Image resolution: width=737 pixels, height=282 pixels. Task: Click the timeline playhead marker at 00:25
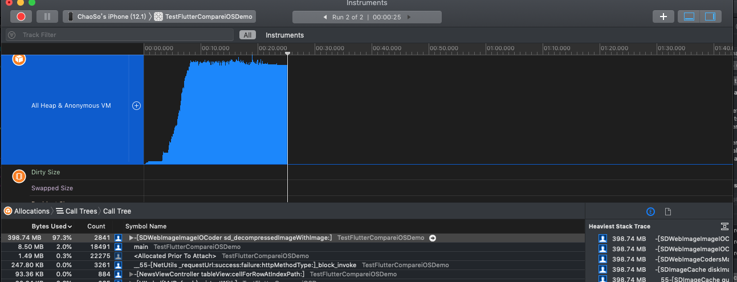tap(288, 54)
